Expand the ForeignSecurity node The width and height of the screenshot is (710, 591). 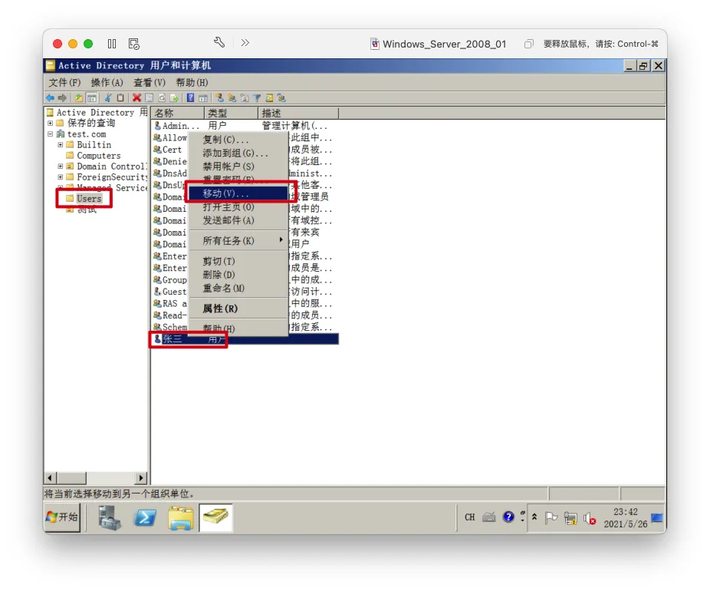[61, 177]
